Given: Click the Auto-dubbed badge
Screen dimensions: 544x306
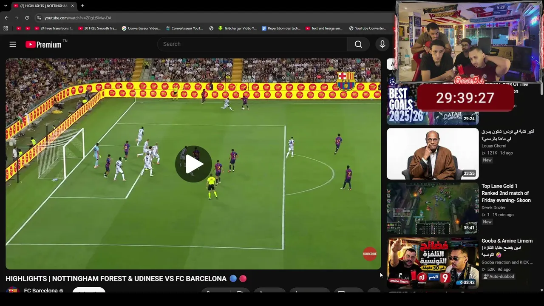Looking at the screenshot, I should pyautogui.click(x=499, y=276).
